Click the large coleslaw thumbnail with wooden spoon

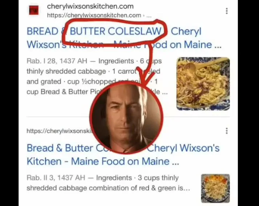203,84
